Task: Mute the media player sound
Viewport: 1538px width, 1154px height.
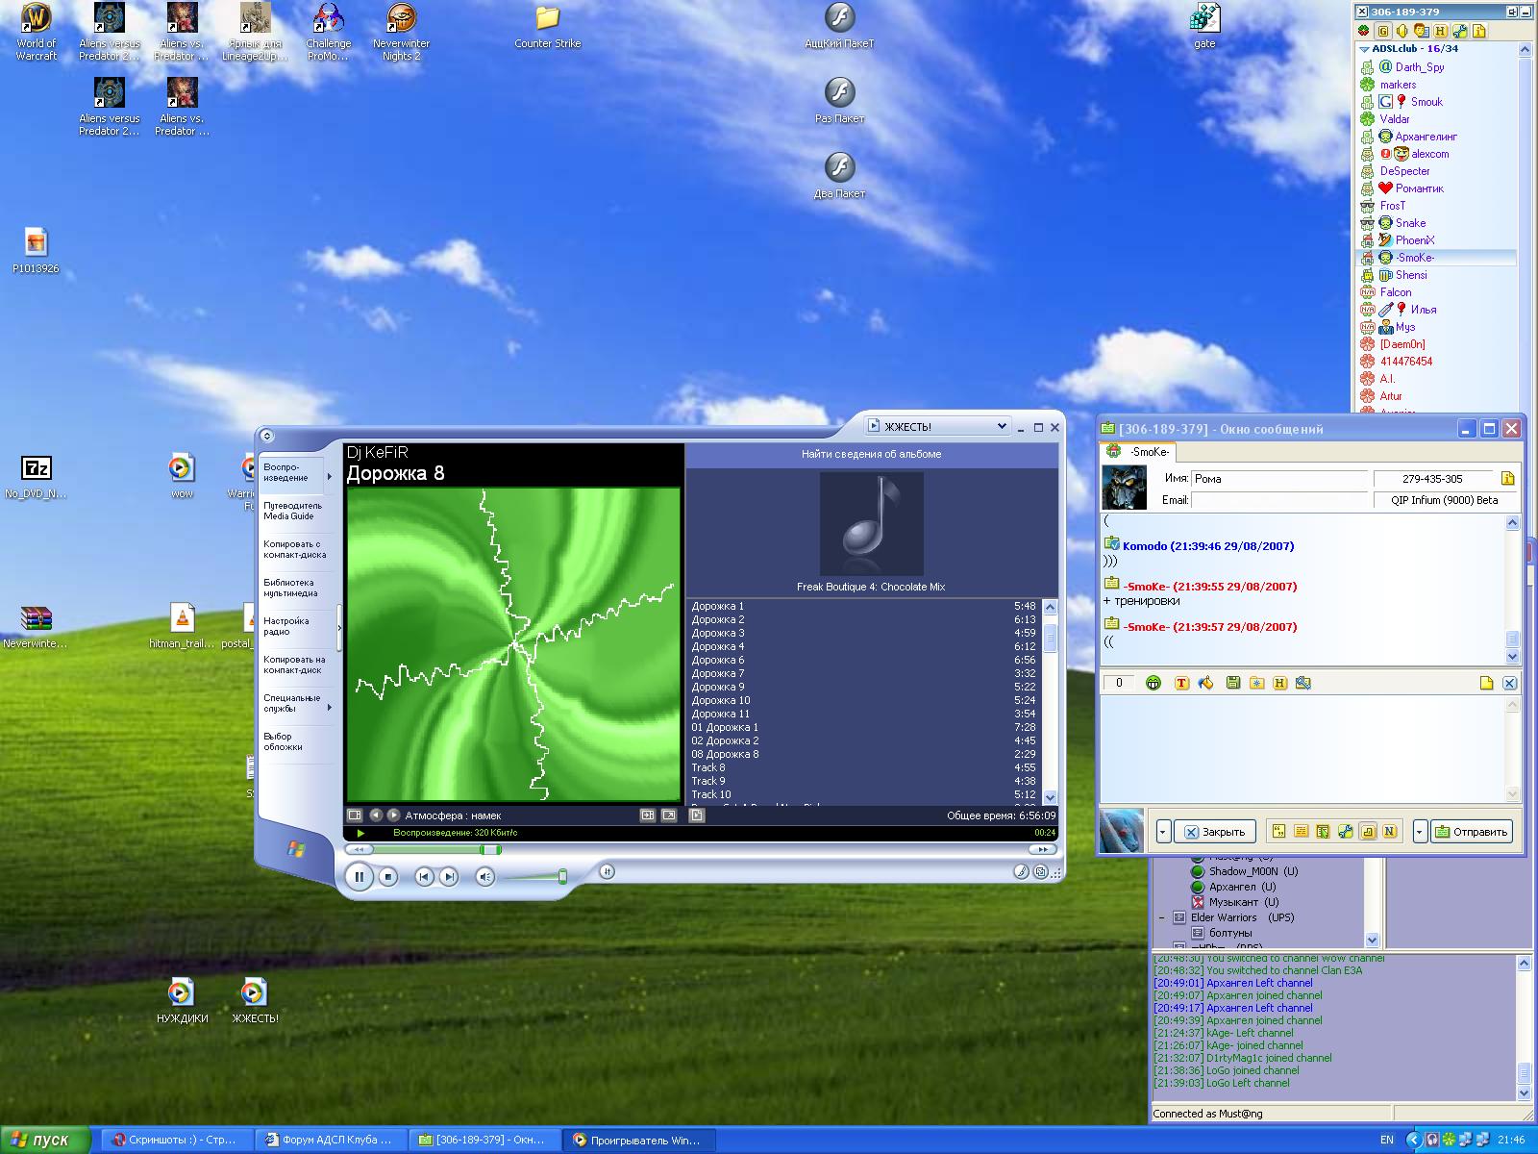Action: click(485, 876)
